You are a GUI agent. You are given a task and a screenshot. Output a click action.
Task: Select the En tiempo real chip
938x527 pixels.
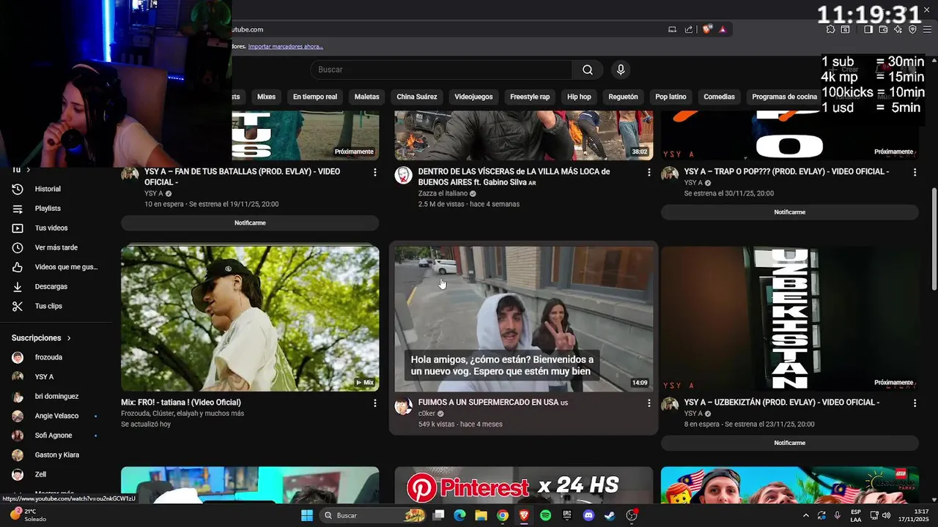(x=315, y=97)
